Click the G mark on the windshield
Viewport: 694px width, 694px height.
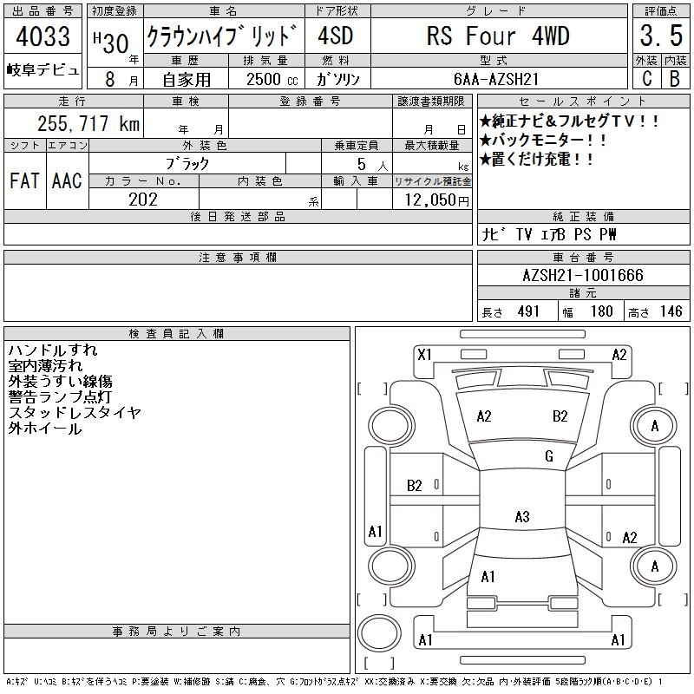point(548,456)
